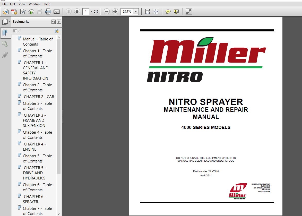Toggle the Bookmarks panel side icon
The width and height of the screenshot is (302, 216).
click(x=5, y=33)
